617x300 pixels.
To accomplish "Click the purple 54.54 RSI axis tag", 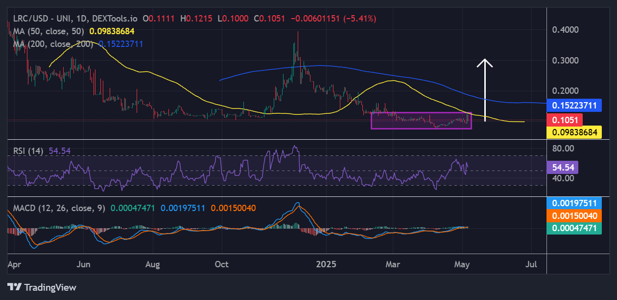I will pos(562,168).
